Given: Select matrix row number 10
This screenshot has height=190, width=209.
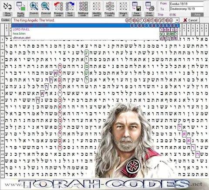Looking at the screenshot, I should [2, 100].
